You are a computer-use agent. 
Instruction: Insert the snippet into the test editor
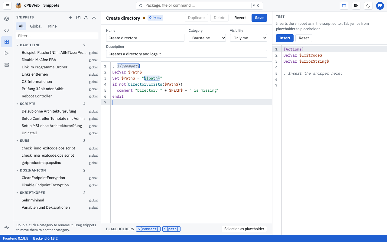[x=285, y=38]
